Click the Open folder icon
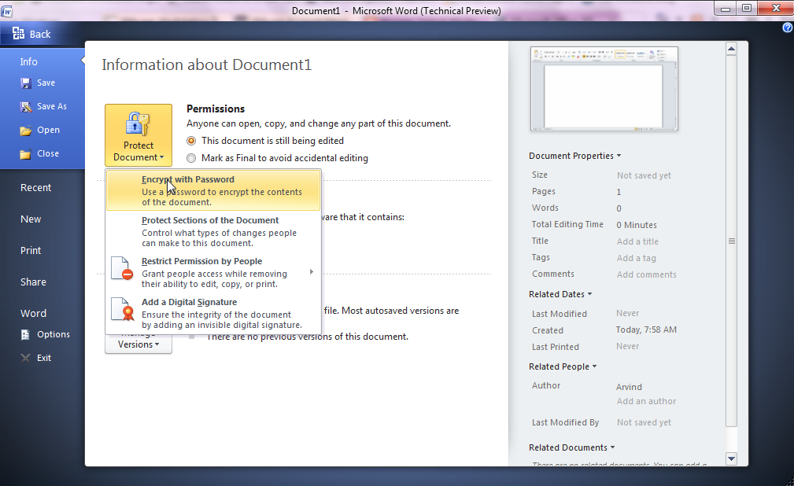The image size is (794, 486). pos(26,131)
